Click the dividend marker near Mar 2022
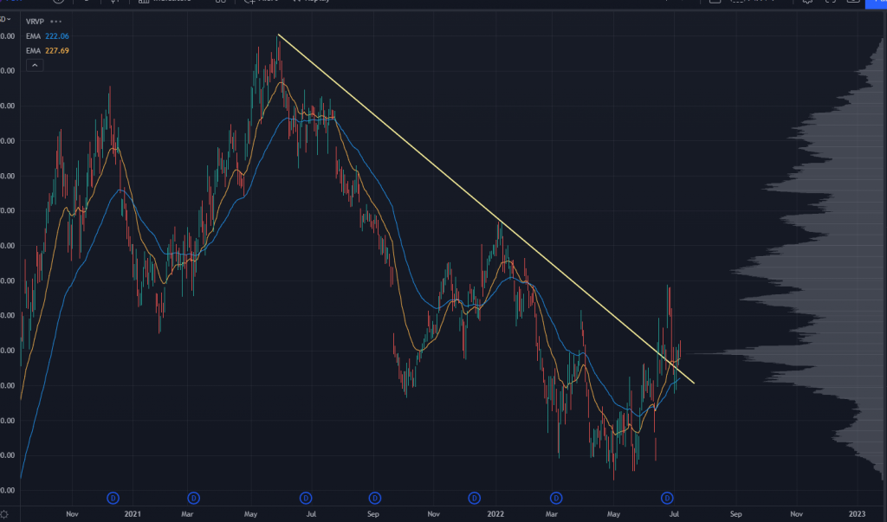This screenshot has height=522, width=887. click(556, 499)
